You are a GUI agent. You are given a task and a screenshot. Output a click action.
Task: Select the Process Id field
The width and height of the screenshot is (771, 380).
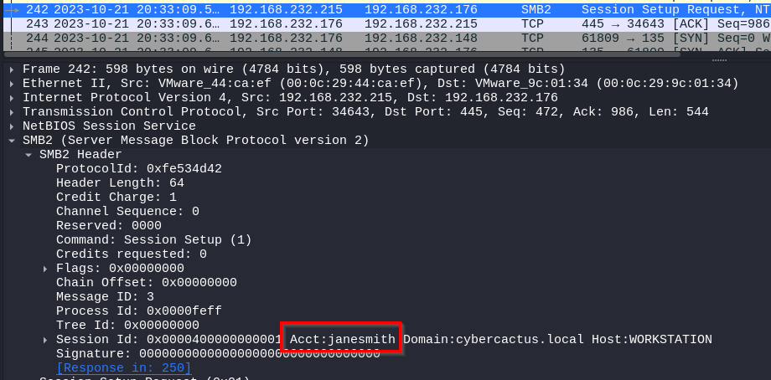tap(138, 311)
